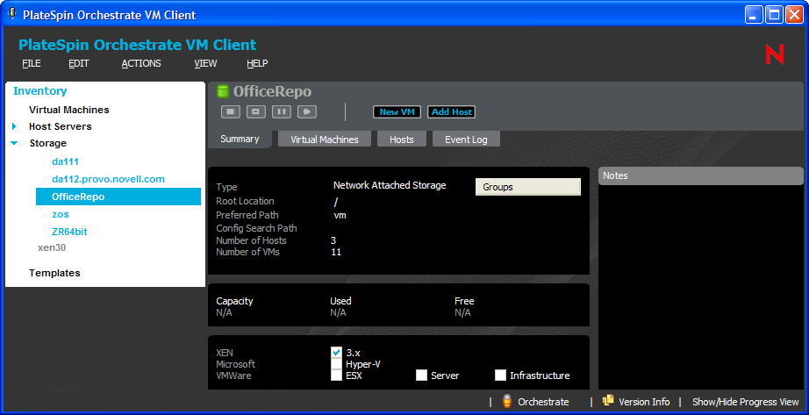The height and width of the screenshot is (415, 809).
Task: Click the Add Host button
Action: pos(451,112)
